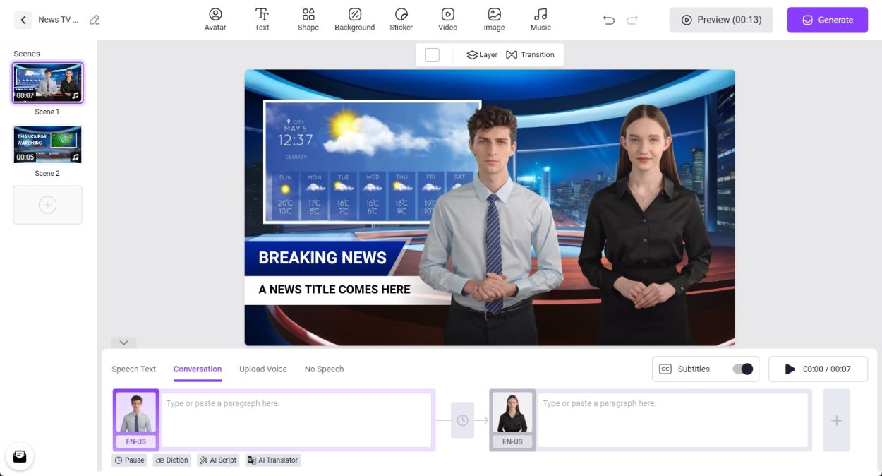Change the scene Background

(354, 19)
